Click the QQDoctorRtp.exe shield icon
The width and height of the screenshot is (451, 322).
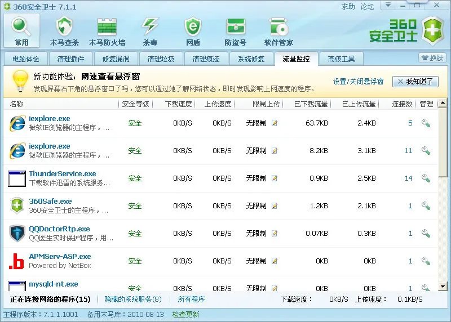[x=17, y=233]
